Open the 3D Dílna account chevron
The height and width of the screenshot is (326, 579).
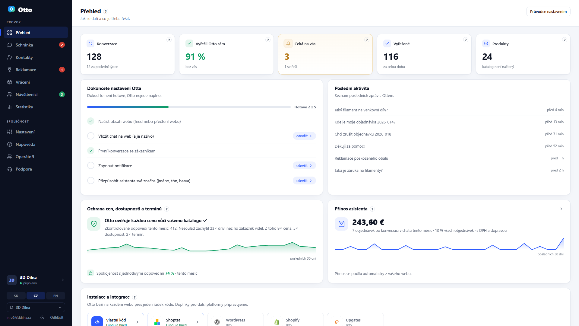tap(63, 280)
